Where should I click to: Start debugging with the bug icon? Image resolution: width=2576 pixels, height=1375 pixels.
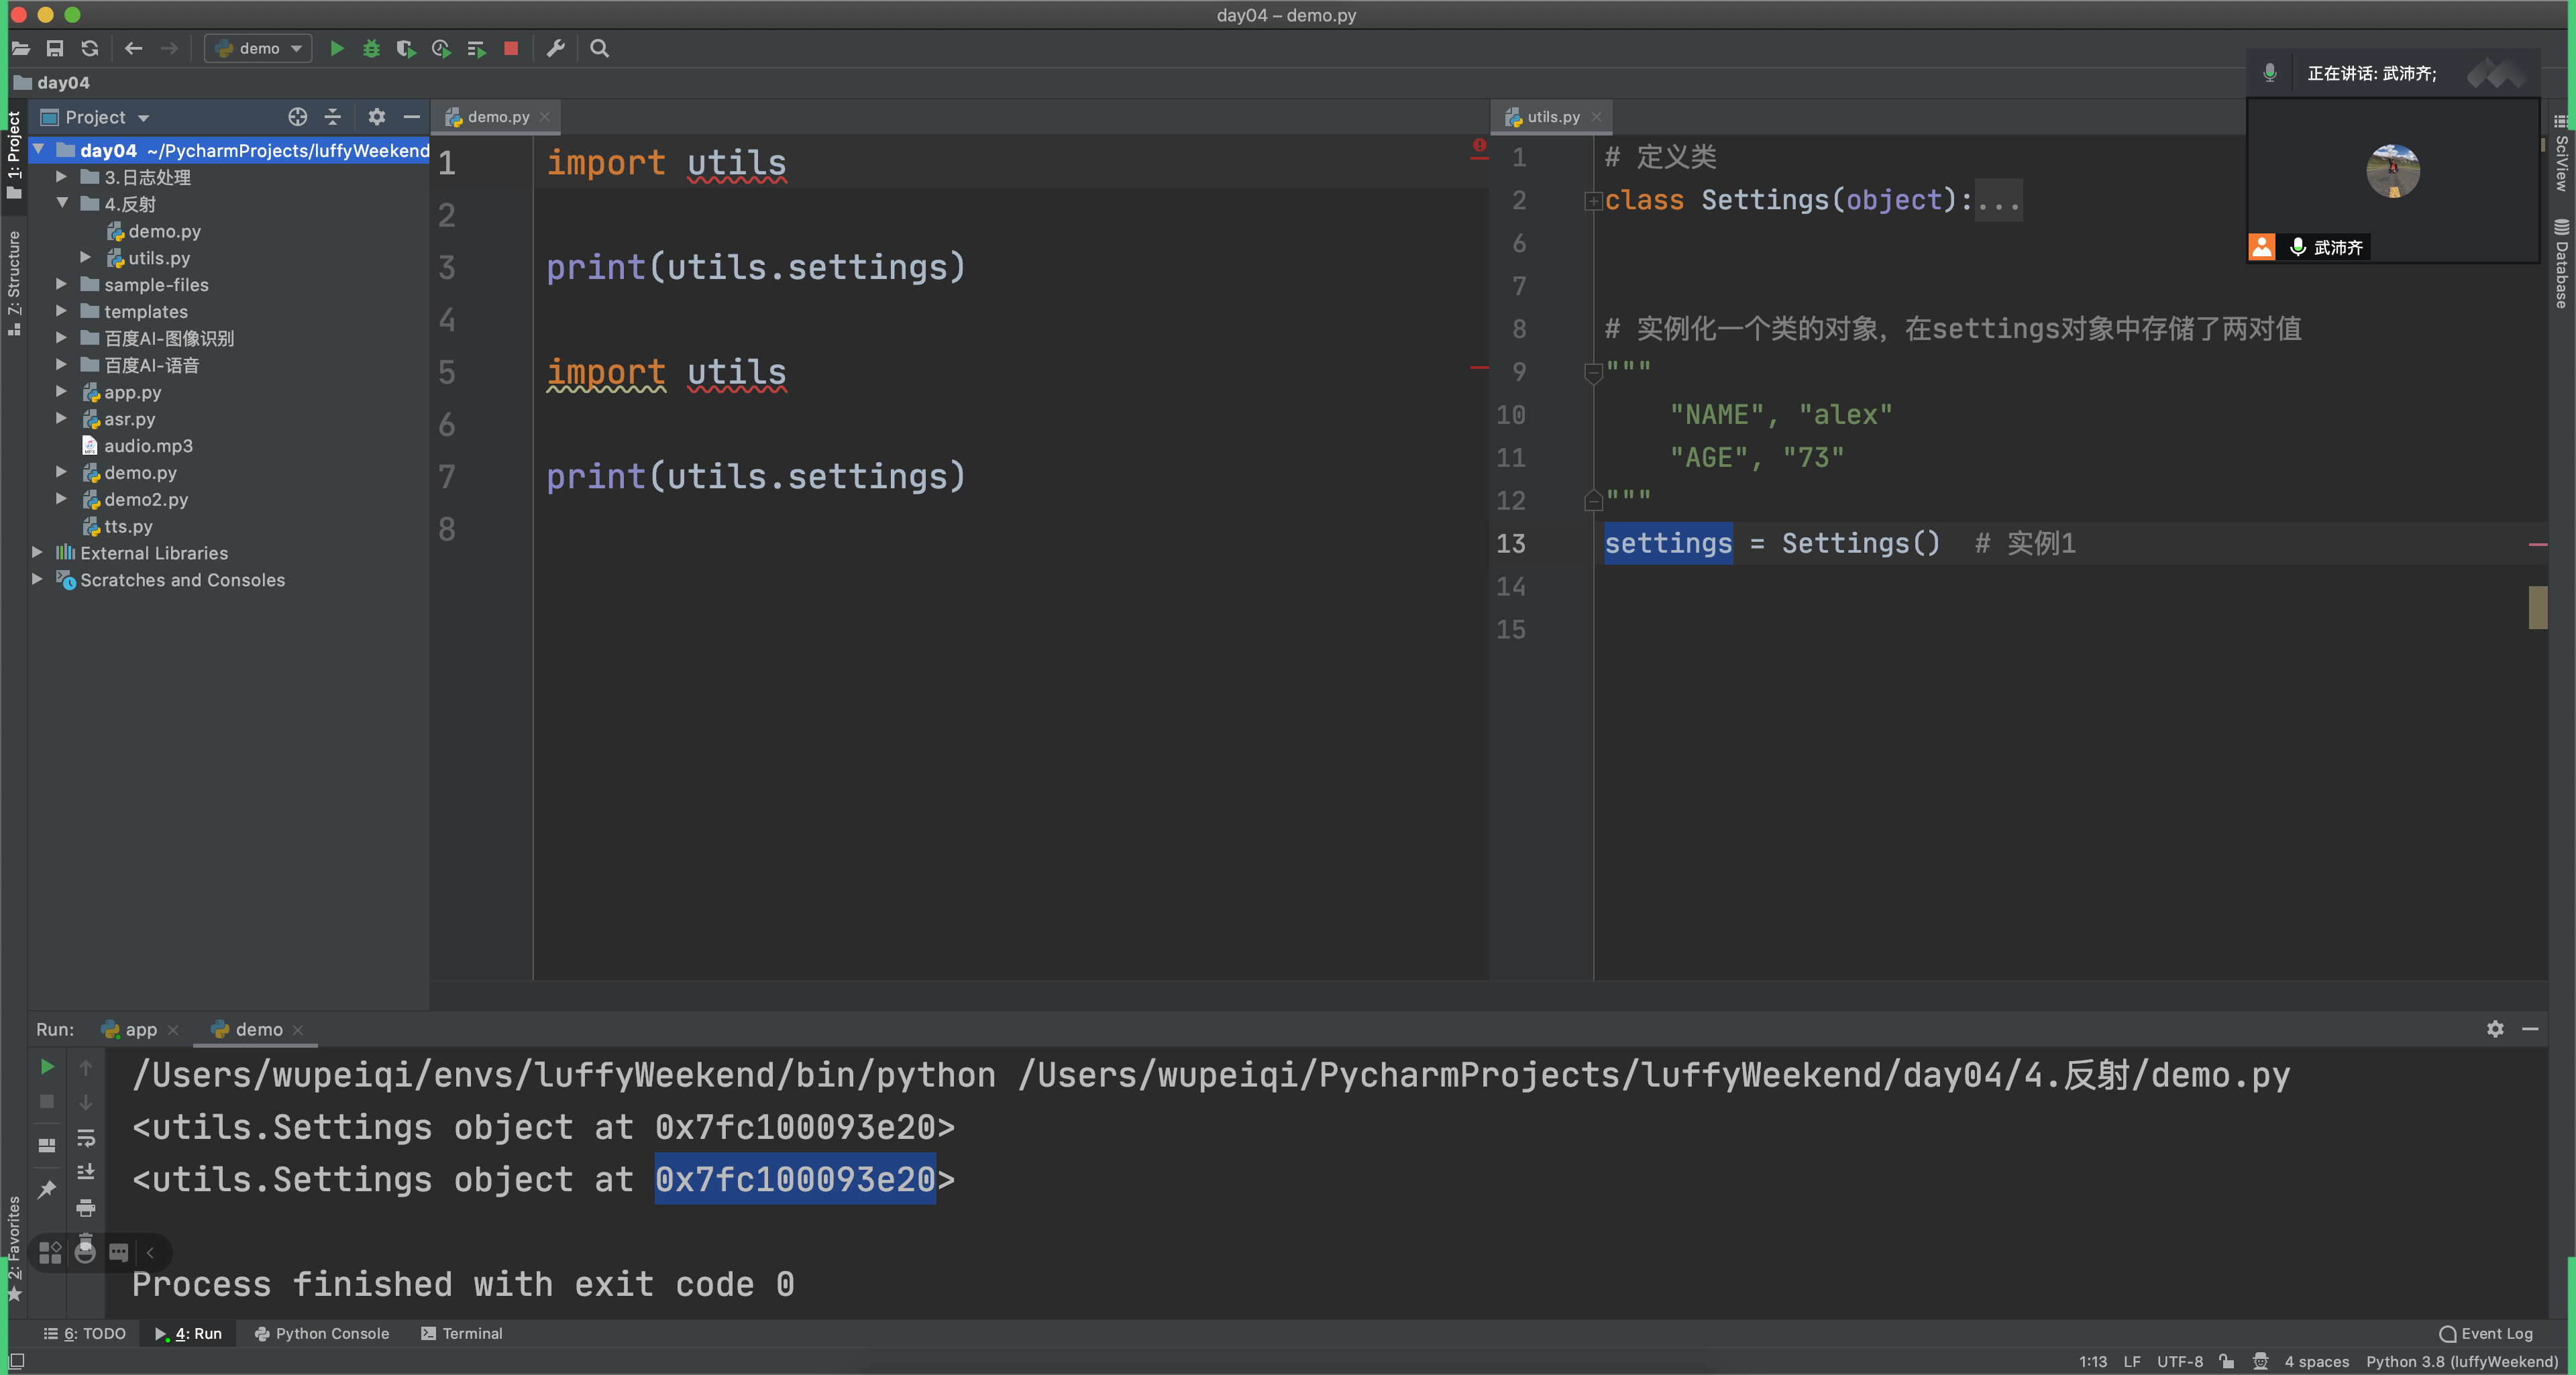pos(371,48)
